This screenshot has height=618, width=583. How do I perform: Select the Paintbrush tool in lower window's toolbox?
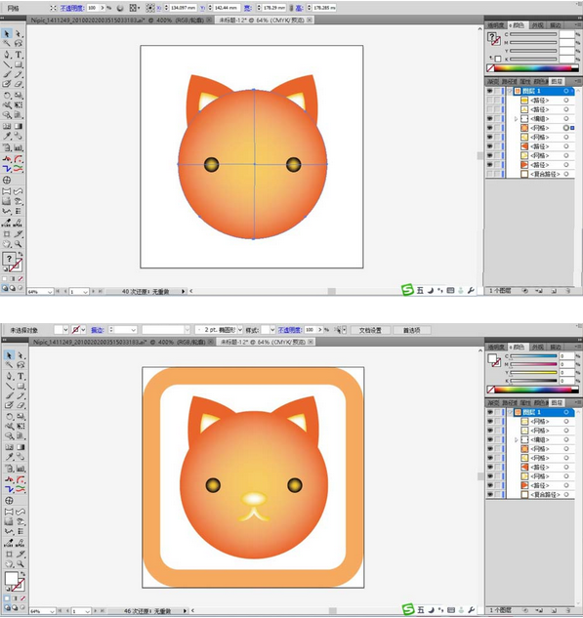coord(9,395)
